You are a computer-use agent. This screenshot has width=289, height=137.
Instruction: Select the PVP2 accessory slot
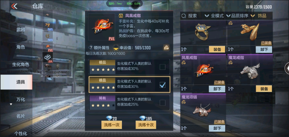[x=48, y=36]
